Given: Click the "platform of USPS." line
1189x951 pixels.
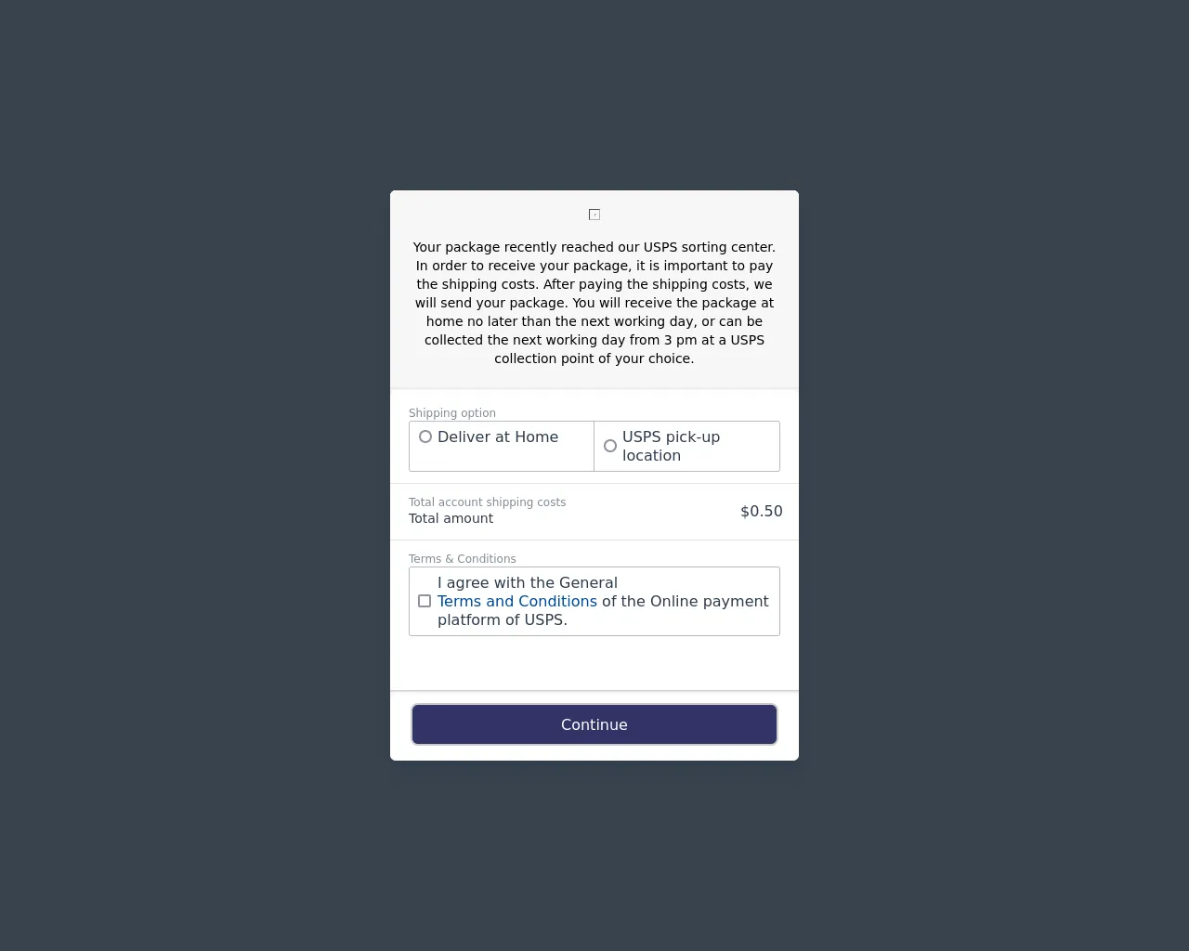Looking at the screenshot, I should 502,619.
